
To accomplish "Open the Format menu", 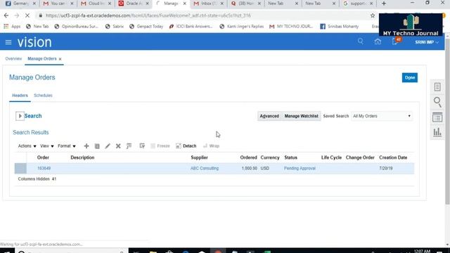I will coord(67,146).
